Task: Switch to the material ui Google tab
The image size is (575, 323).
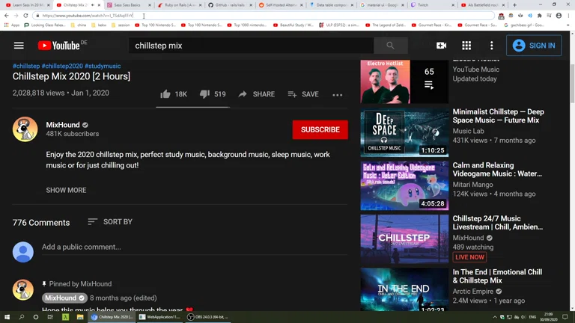Action: point(381,5)
